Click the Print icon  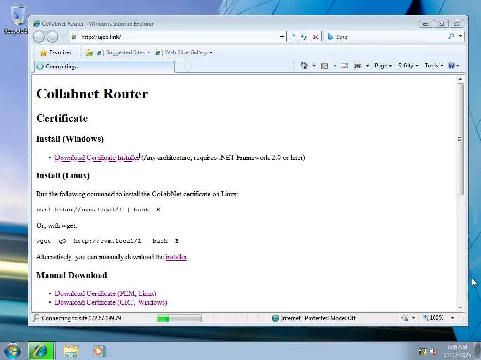357,66
